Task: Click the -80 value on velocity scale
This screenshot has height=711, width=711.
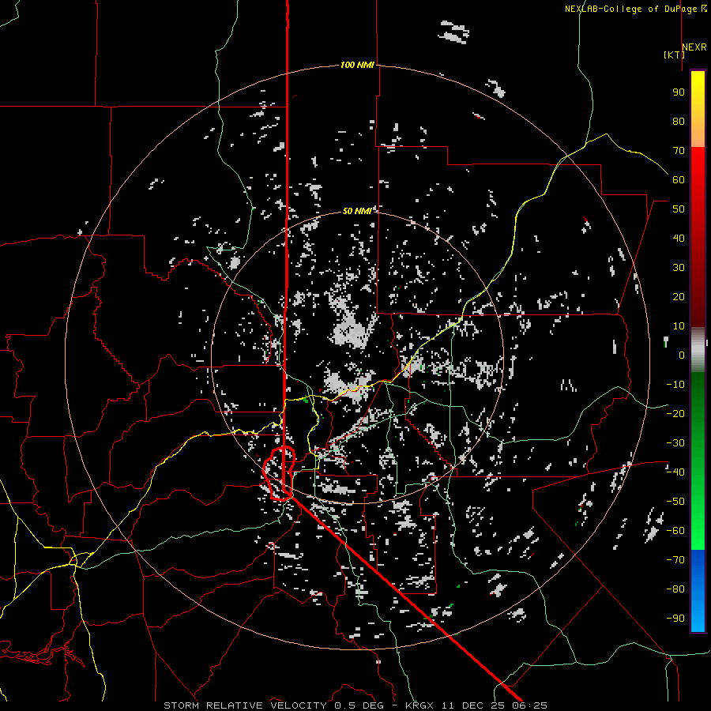Action: 675,589
